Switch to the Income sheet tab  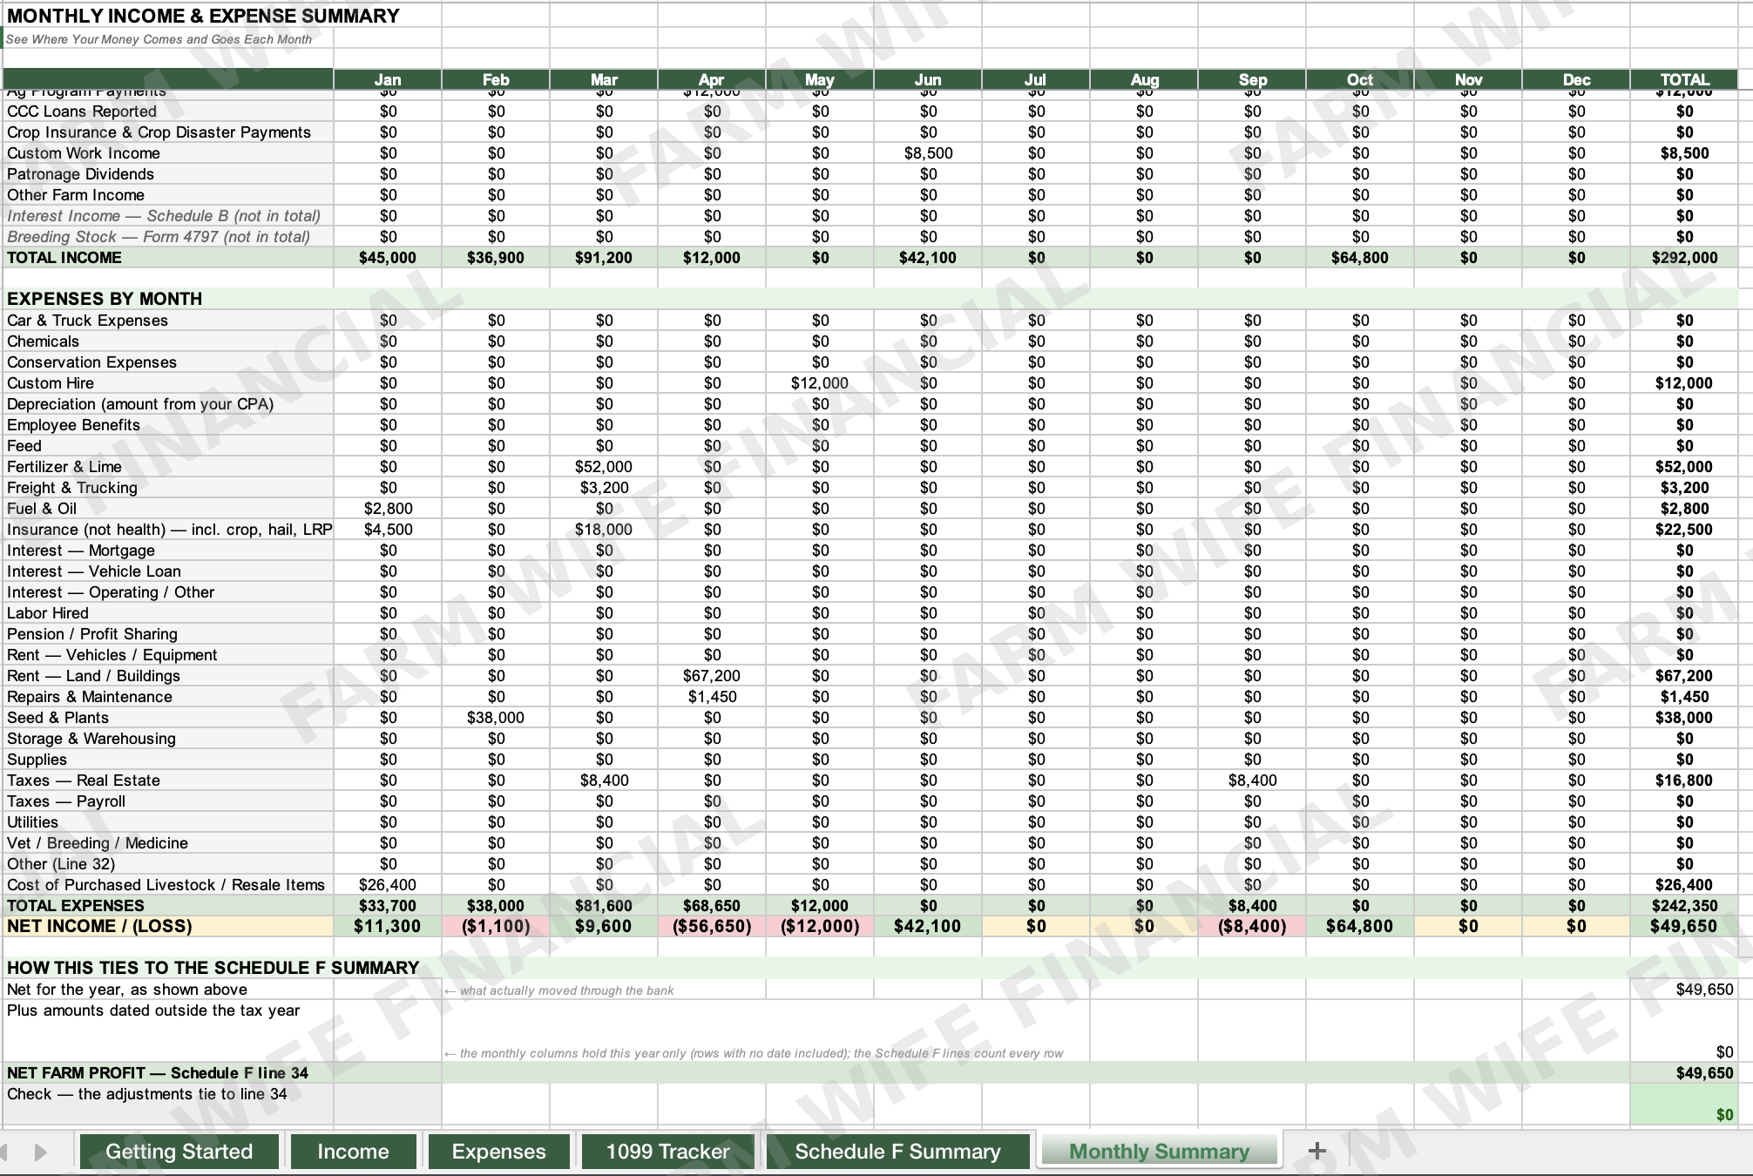354,1151
